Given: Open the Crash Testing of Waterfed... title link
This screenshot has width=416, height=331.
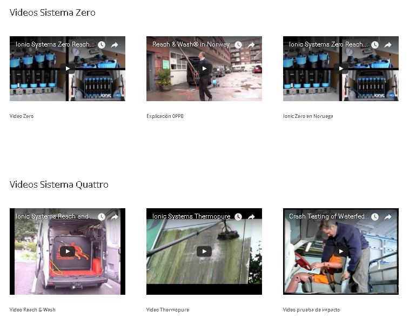Looking at the screenshot, I should [328, 216].
